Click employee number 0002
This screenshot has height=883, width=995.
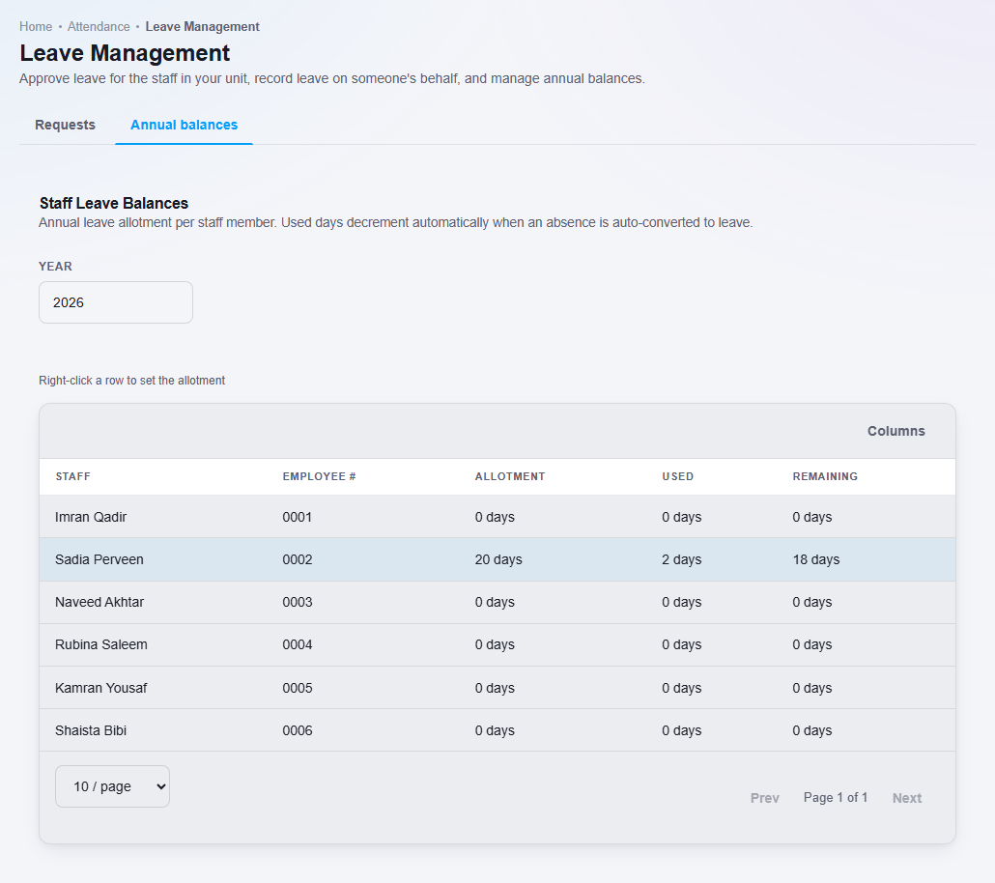coord(298,560)
